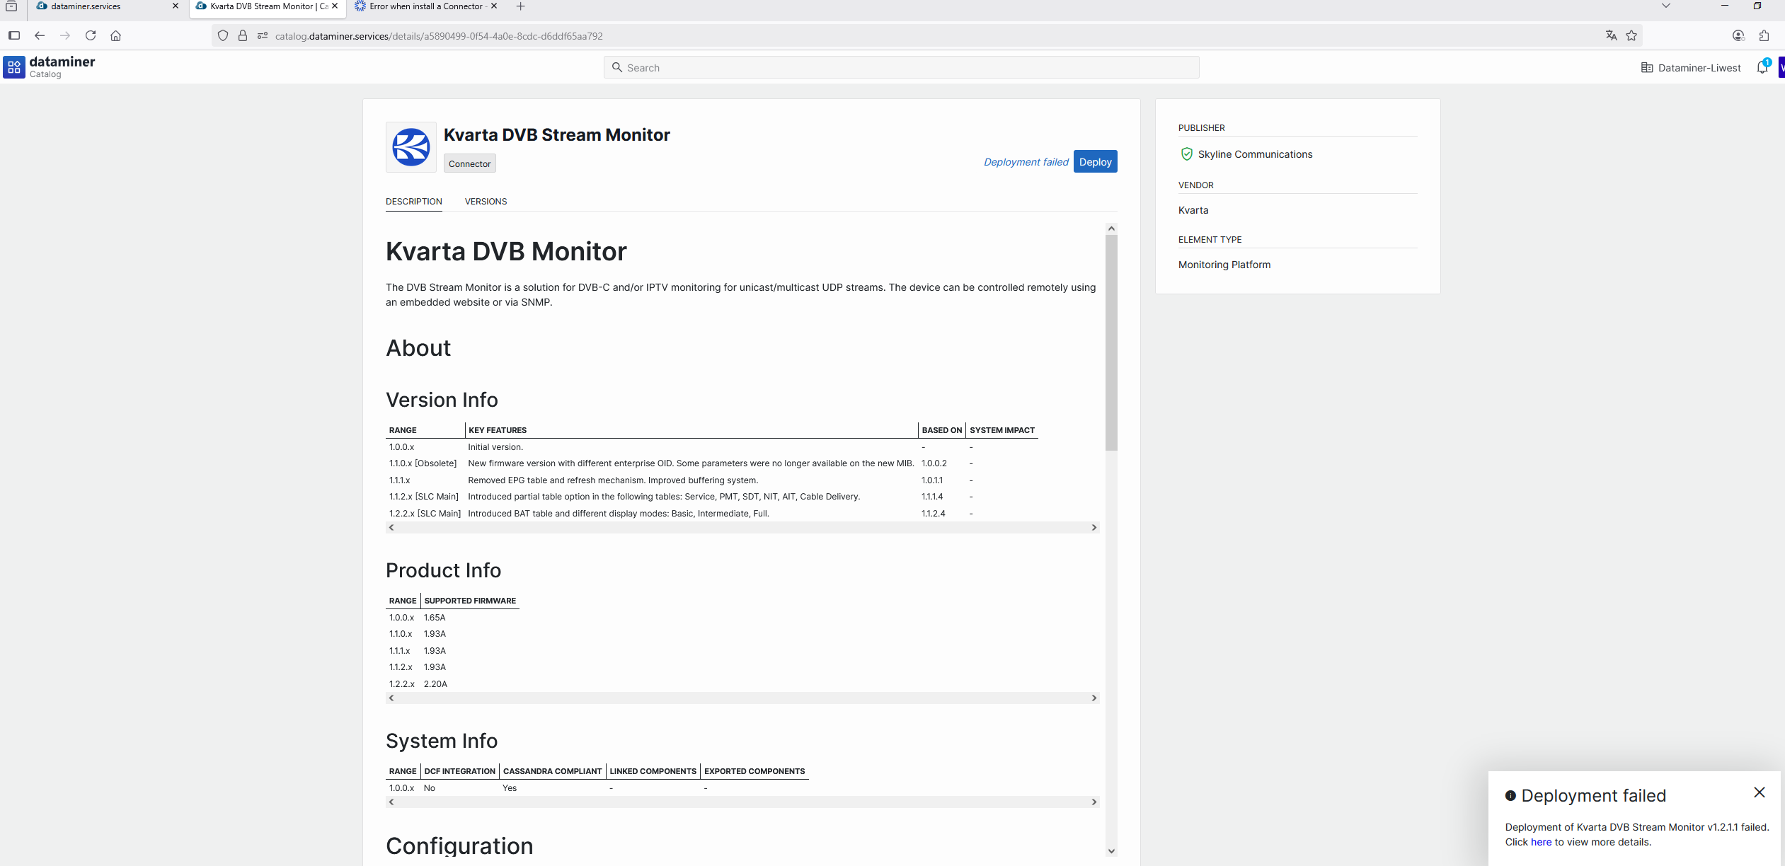Click the browser Forward arrow
Viewport: 1785px width, 866px height.
(65, 35)
